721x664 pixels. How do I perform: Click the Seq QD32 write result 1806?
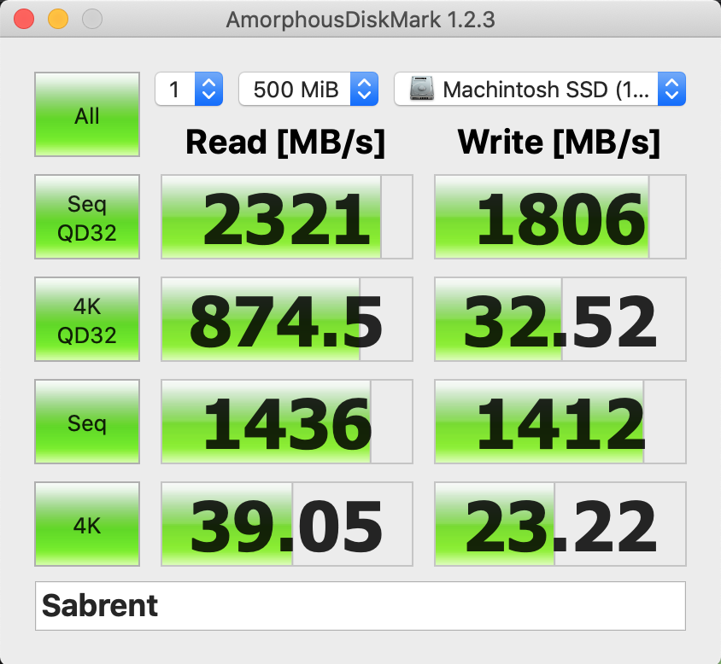pos(560,217)
